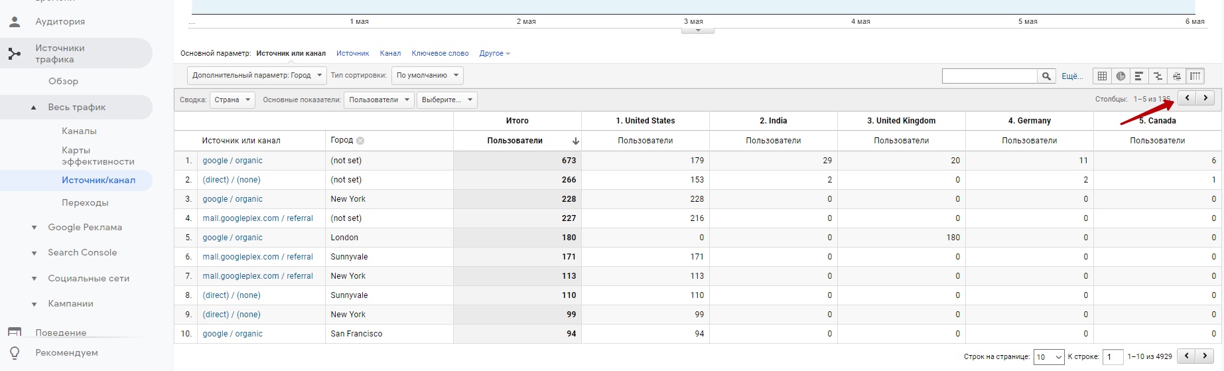Screen dimensions: 1224x371
Task: Select the Источник primary dimension
Action: click(x=352, y=53)
